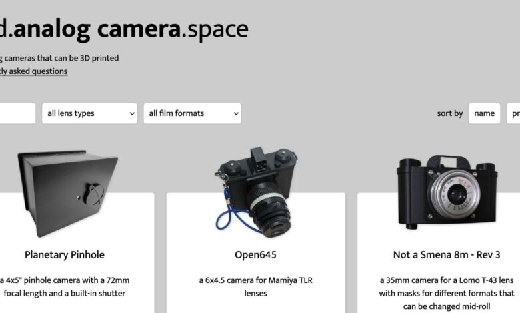Select the Open645 camera image

click(x=256, y=192)
